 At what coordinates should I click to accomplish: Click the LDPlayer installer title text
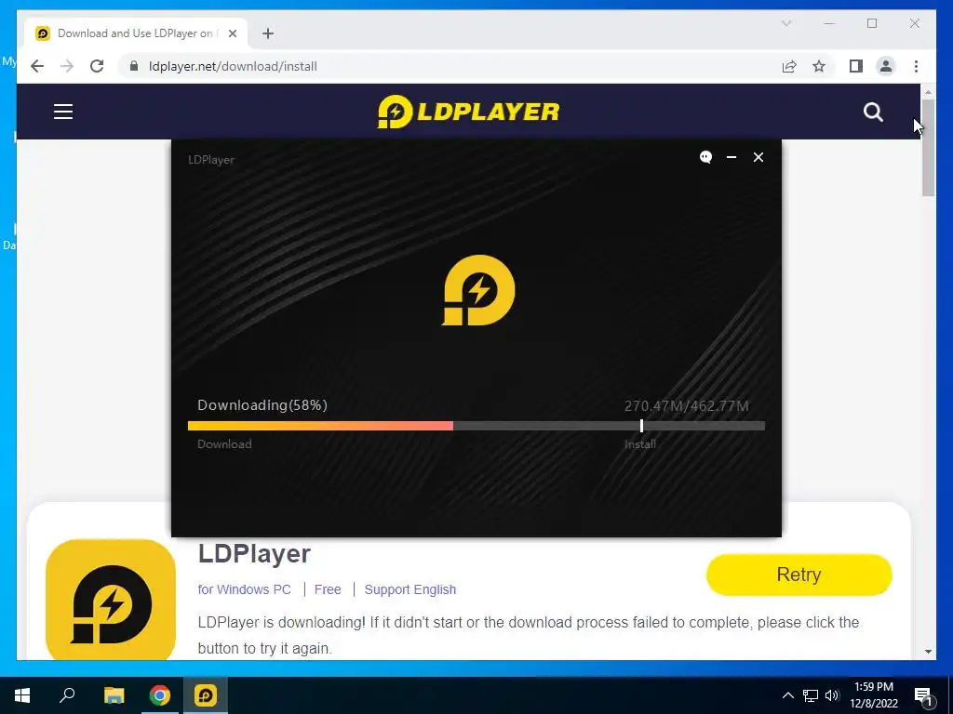coord(211,160)
